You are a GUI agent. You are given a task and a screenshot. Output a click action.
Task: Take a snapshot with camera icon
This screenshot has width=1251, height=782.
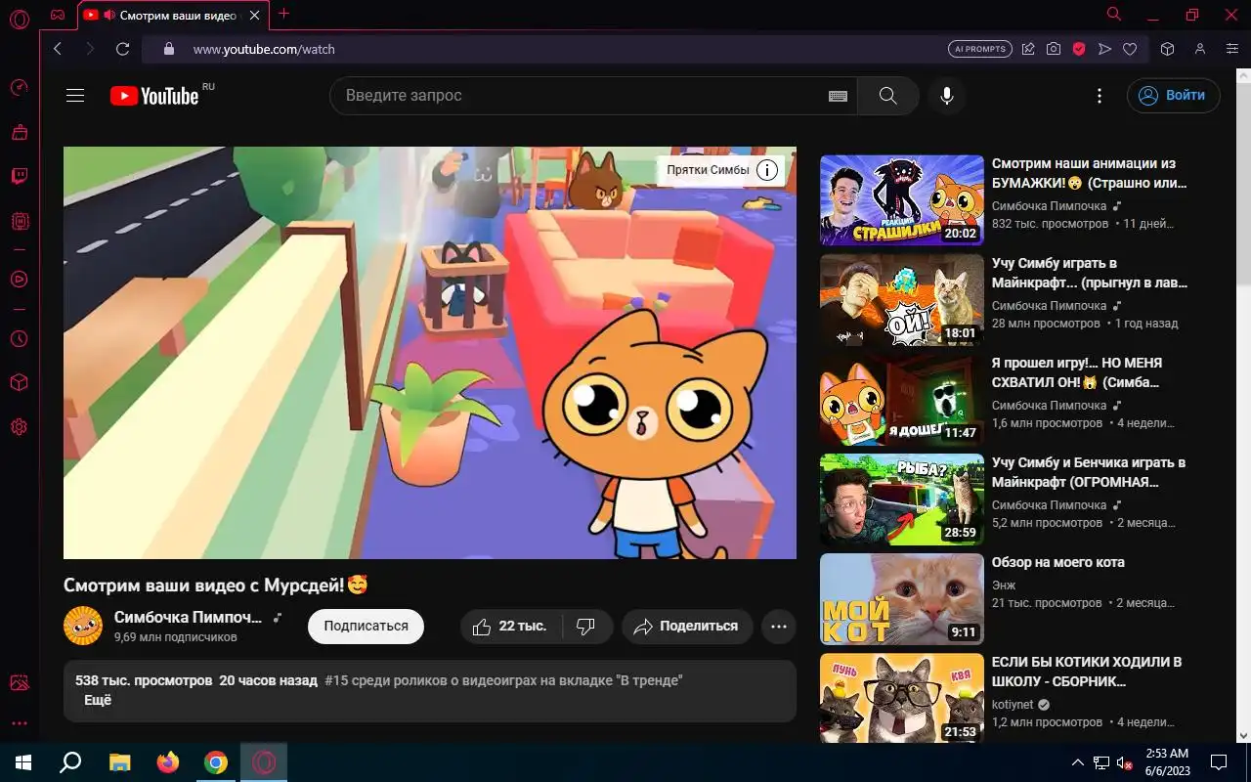click(1054, 49)
